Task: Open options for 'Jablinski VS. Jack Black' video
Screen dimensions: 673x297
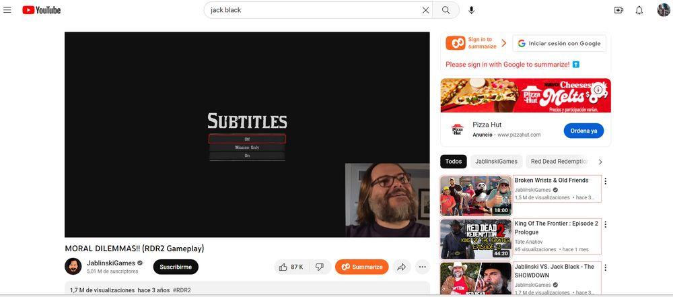Action: pyautogui.click(x=605, y=267)
